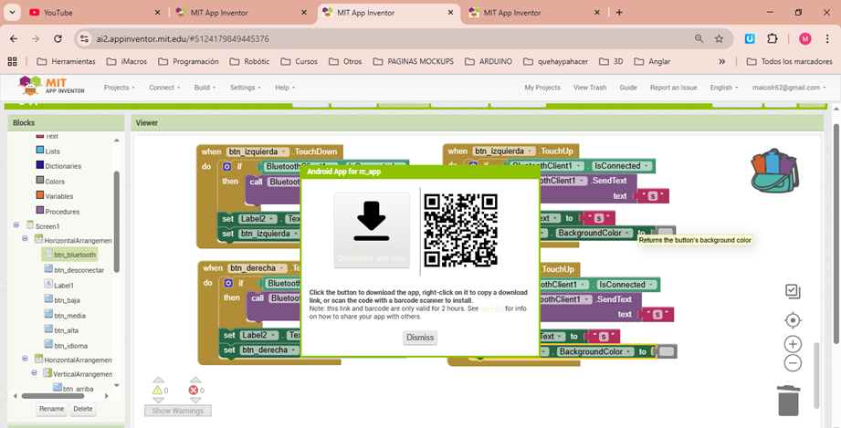Toggle the workspace controls checkbox icon
Screen dimensions: 841x428
(793, 291)
